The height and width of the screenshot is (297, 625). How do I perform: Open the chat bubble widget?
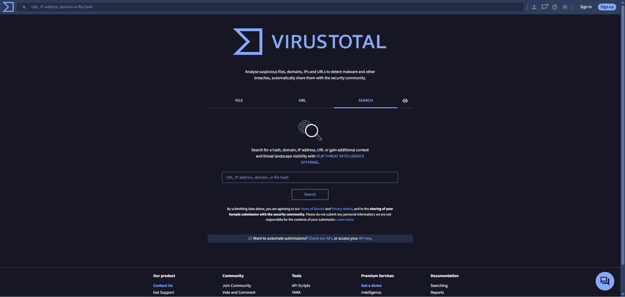605,281
